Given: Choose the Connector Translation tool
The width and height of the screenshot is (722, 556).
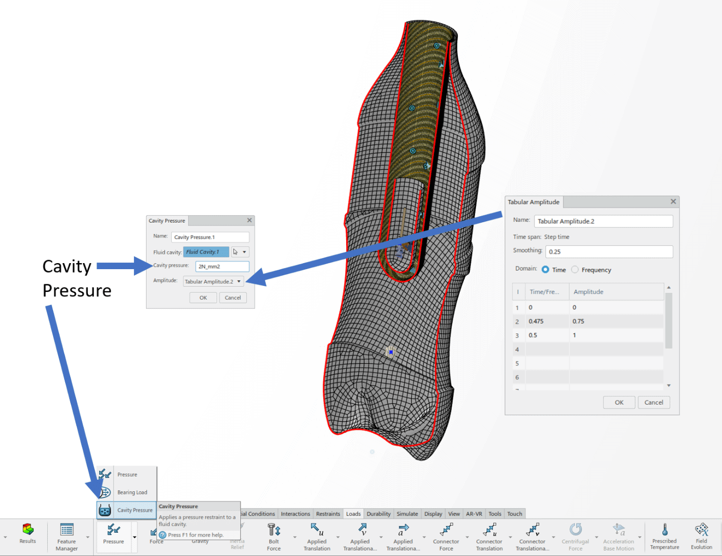Looking at the screenshot, I should coord(489,537).
